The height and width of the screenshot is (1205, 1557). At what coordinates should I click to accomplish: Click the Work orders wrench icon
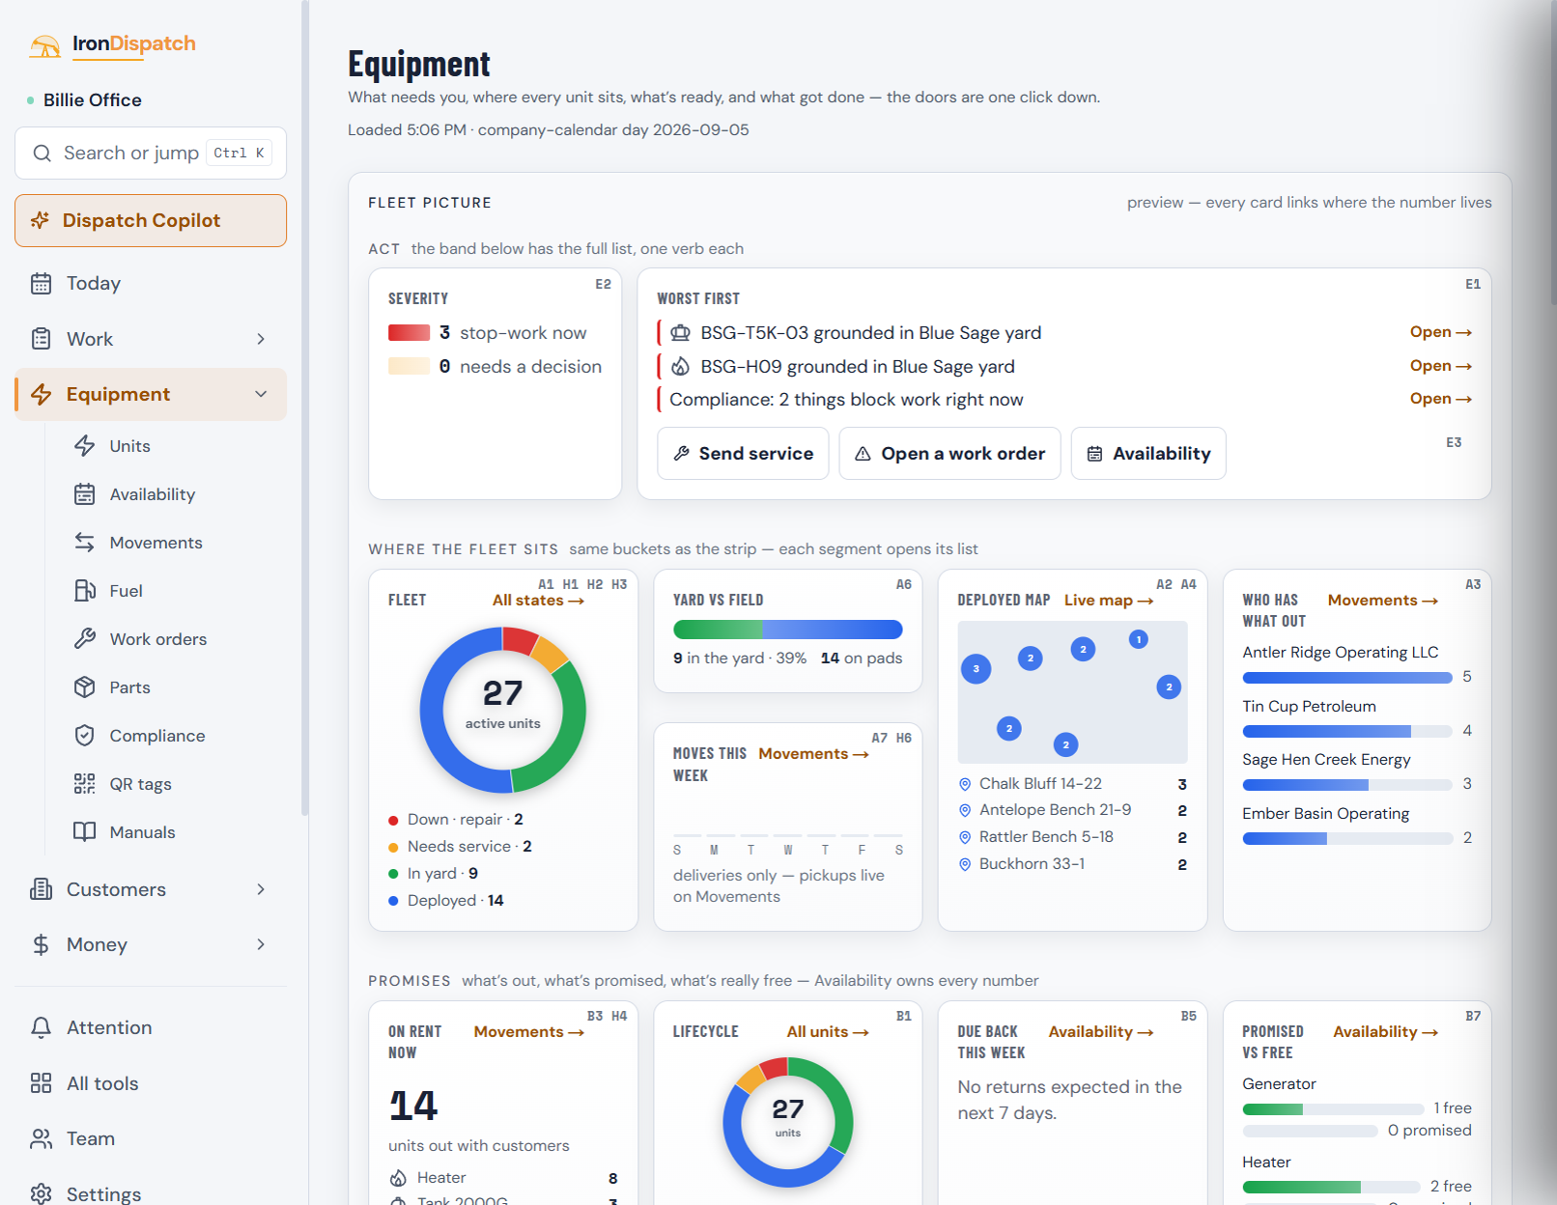point(85,638)
